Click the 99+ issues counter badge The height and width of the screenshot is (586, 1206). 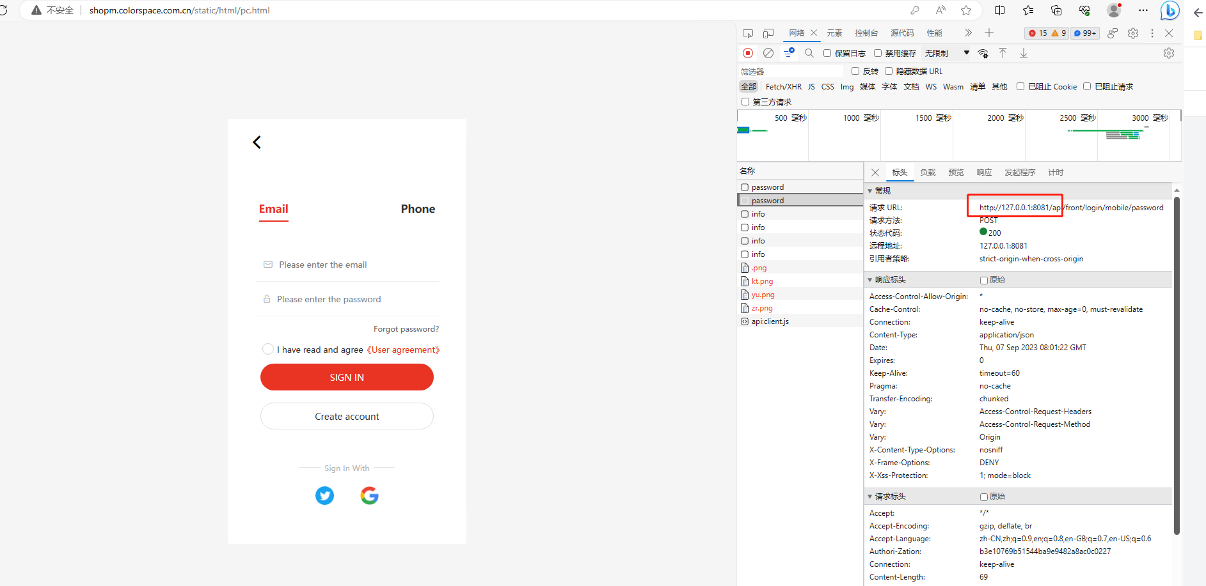(x=1086, y=33)
